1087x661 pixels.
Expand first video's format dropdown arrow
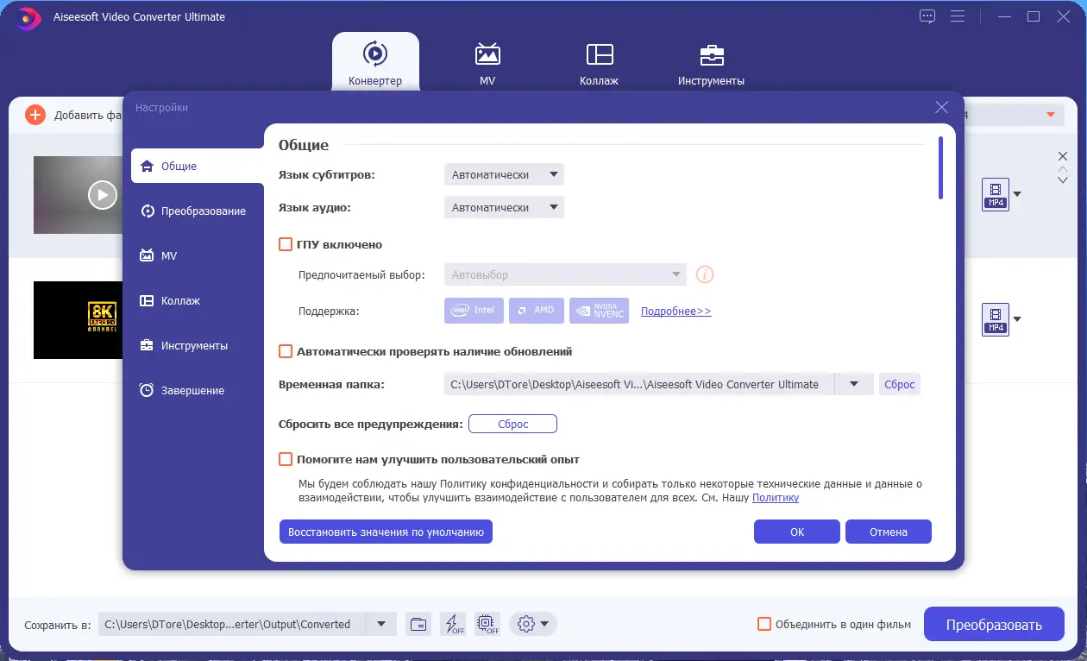tap(1017, 194)
